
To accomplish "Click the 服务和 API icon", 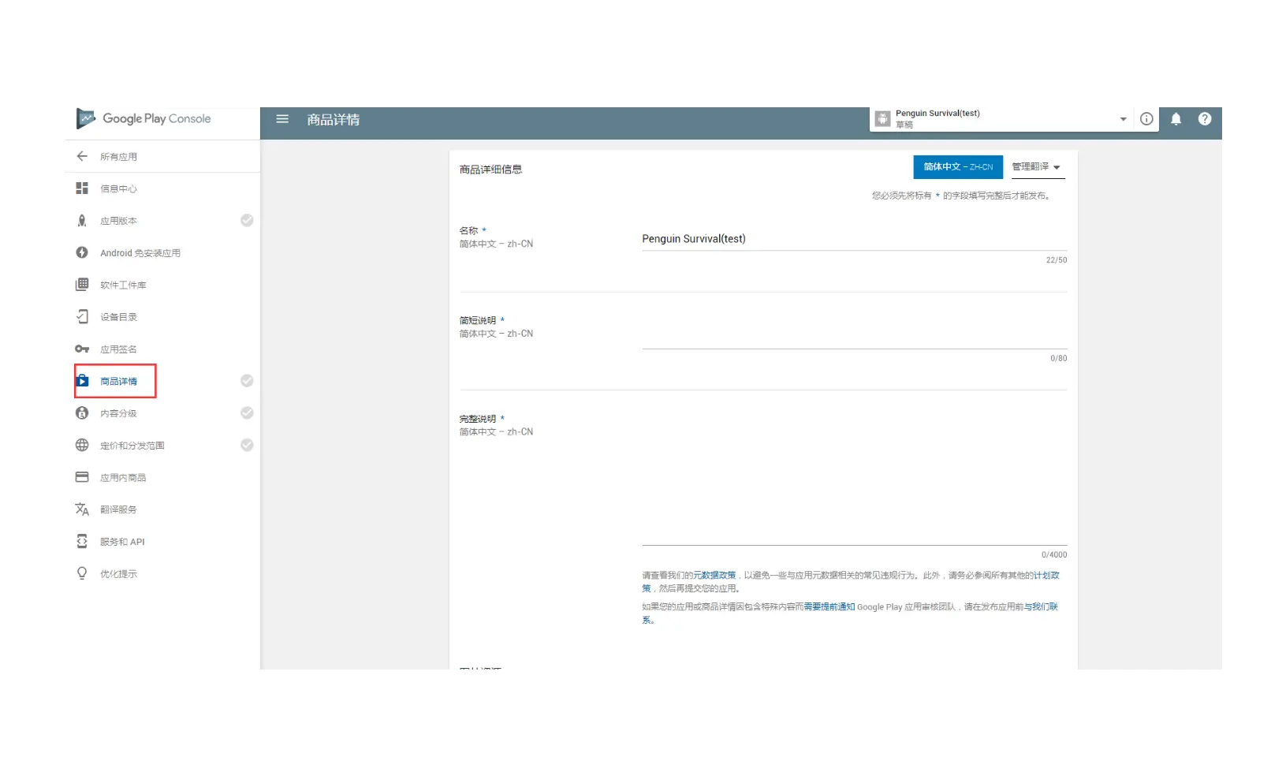I will 82,541.
